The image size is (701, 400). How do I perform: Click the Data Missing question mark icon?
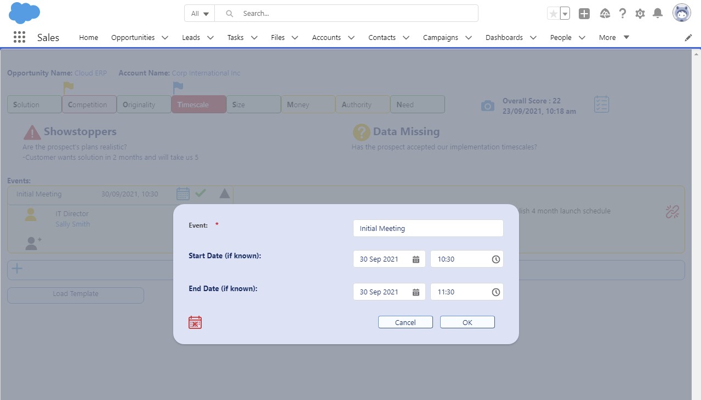(363, 131)
